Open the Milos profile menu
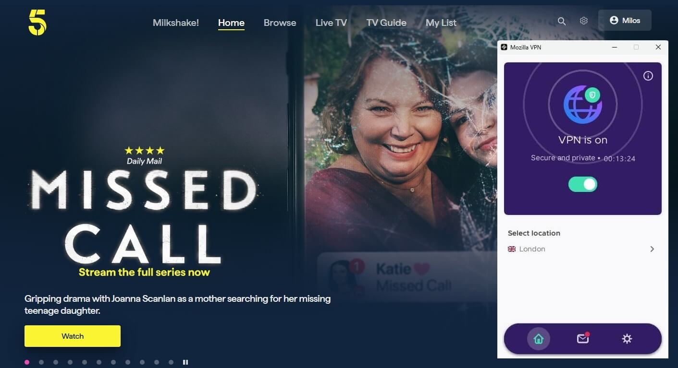This screenshot has height=368, width=678. (x=625, y=21)
